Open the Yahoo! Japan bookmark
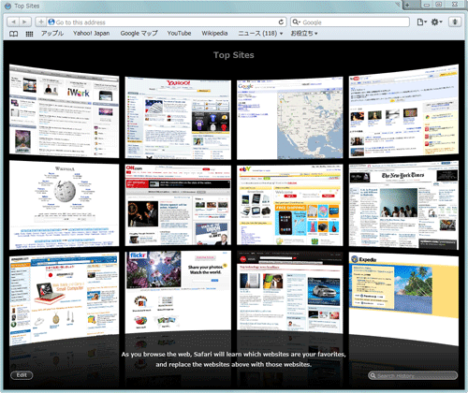This screenshot has width=468, height=393. 92,33
